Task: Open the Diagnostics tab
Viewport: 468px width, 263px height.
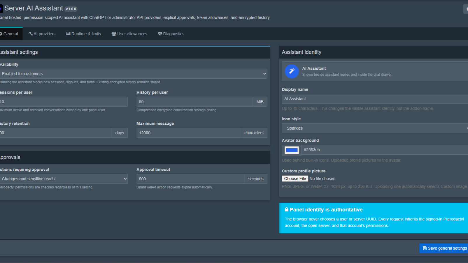Action: (171, 34)
